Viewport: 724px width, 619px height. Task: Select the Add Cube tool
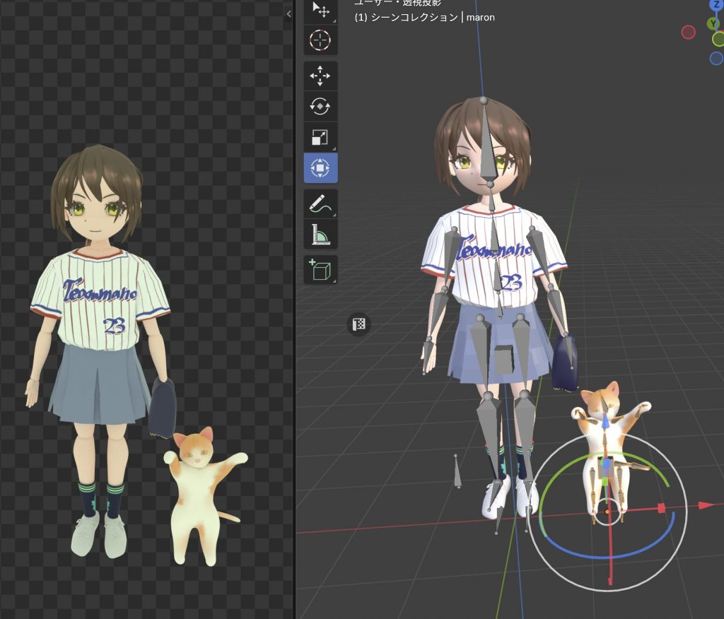click(320, 269)
